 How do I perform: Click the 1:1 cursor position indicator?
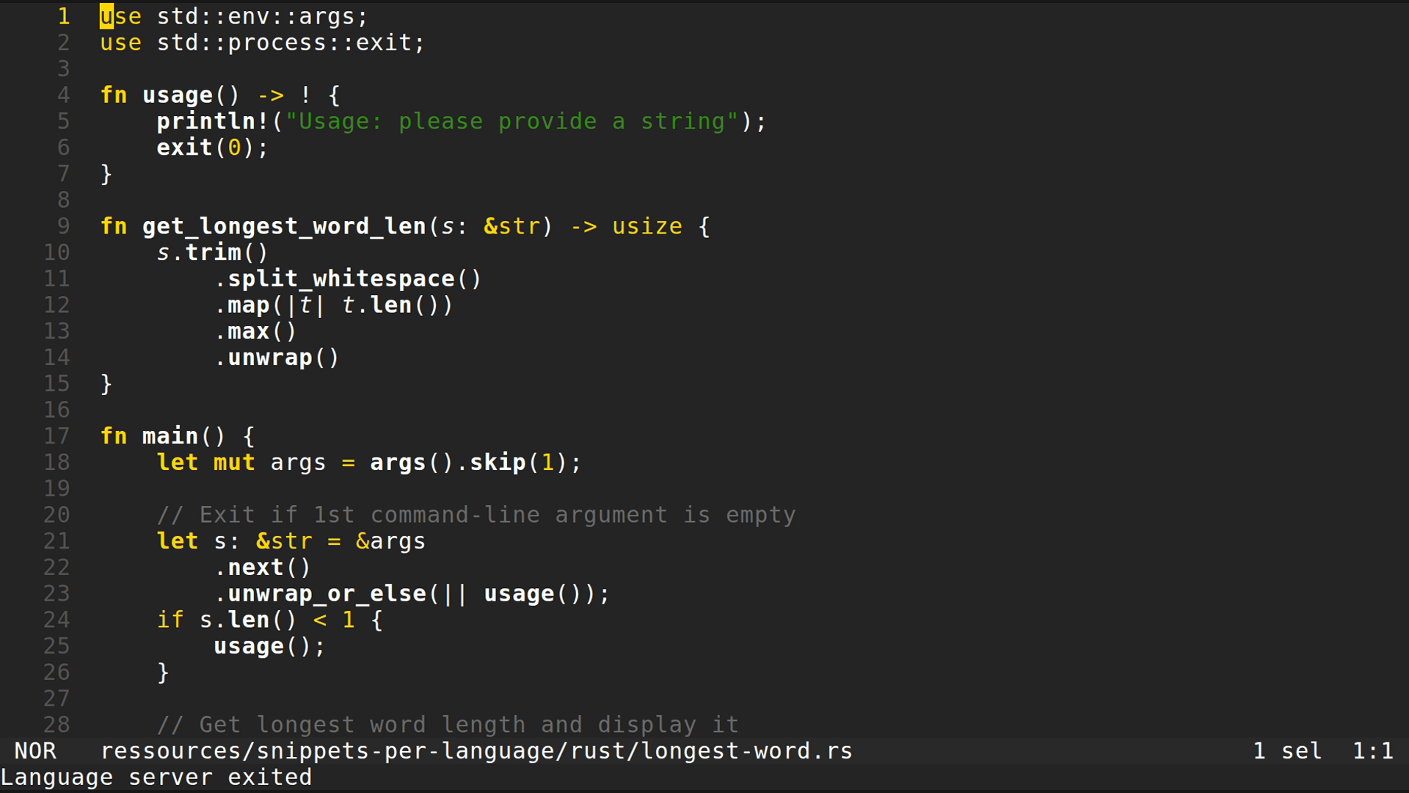(x=1372, y=751)
